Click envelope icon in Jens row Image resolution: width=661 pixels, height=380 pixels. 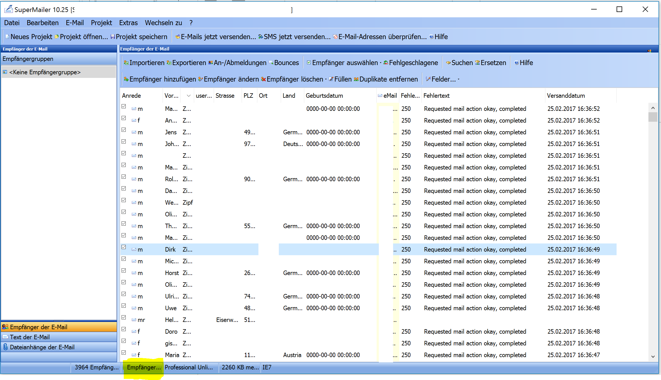(134, 132)
